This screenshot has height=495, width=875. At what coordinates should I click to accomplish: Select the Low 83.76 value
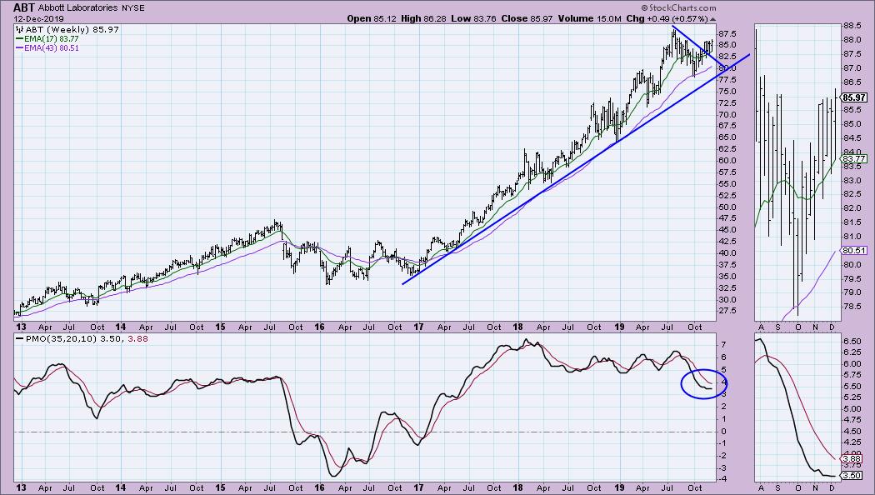(x=474, y=18)
